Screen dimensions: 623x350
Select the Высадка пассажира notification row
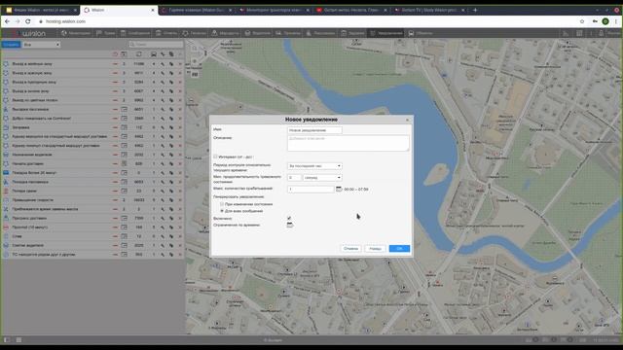tap(93, 109)
